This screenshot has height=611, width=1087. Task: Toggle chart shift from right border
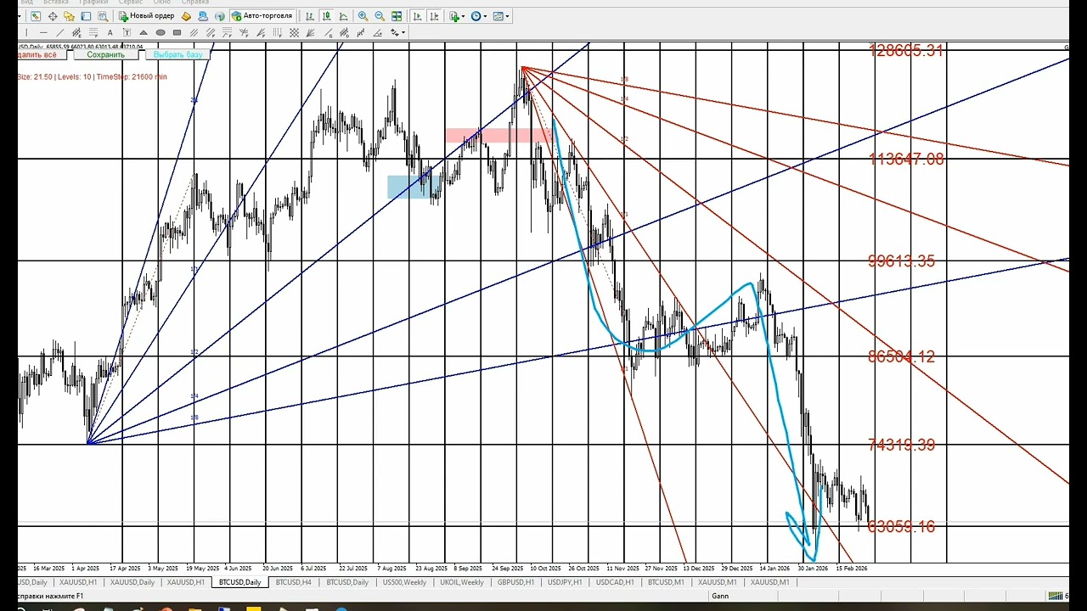click(434, 15)
